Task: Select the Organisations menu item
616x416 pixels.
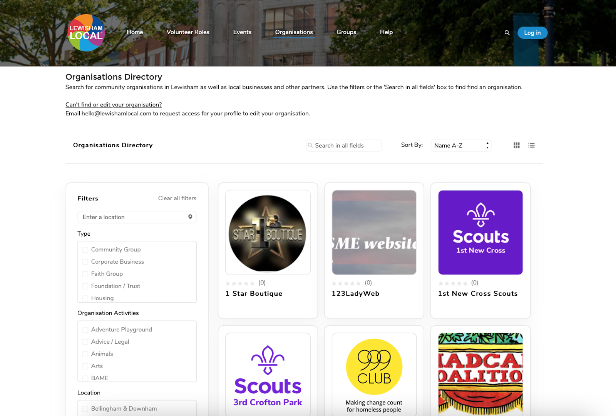Action: click(294, 32)
